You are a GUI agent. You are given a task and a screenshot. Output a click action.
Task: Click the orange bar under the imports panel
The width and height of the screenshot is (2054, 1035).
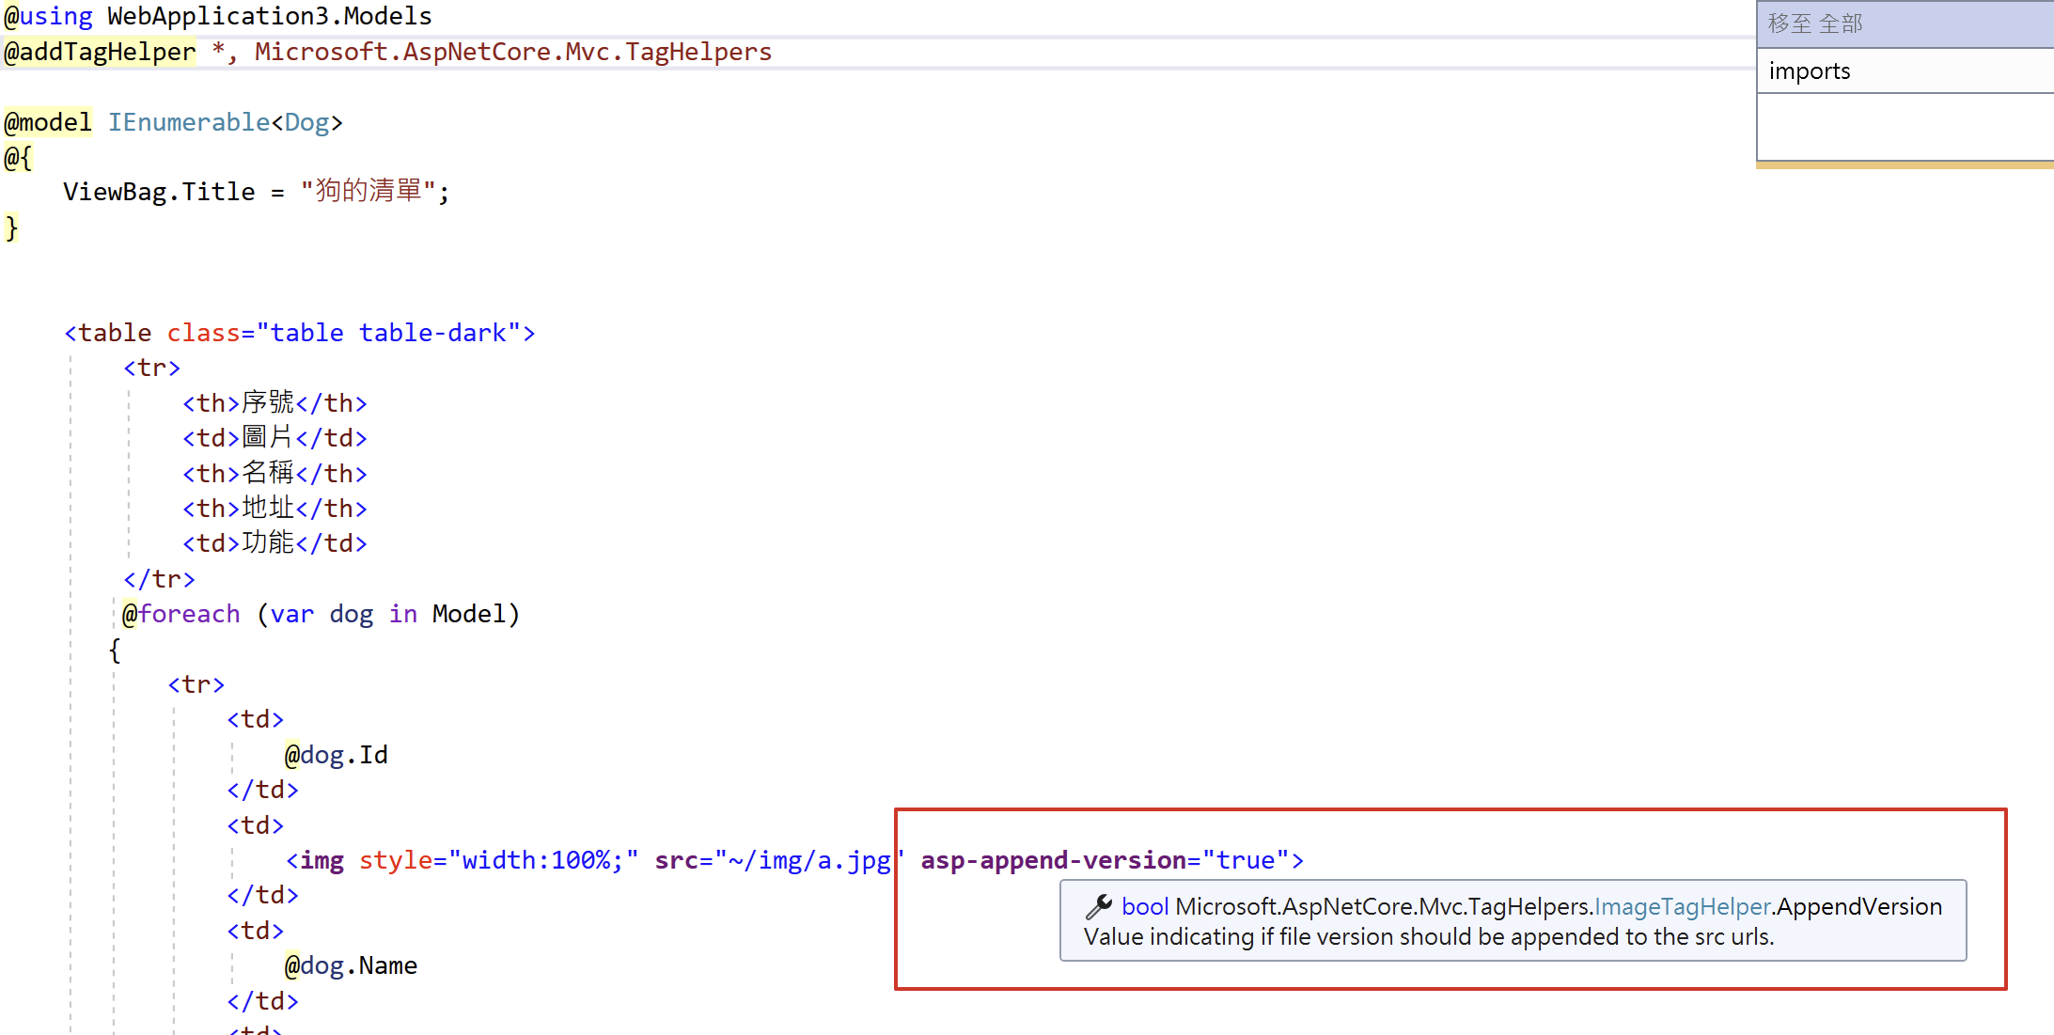click(1904, 165)
